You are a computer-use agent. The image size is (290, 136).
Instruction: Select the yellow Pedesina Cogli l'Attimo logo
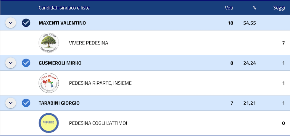49,123
